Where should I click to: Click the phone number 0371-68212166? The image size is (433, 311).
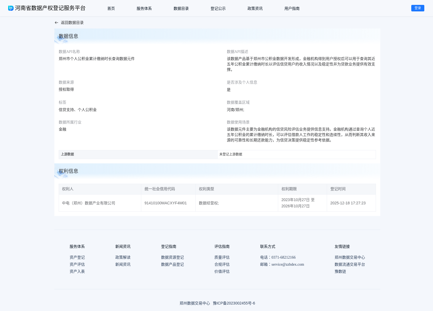click(284, 257)
